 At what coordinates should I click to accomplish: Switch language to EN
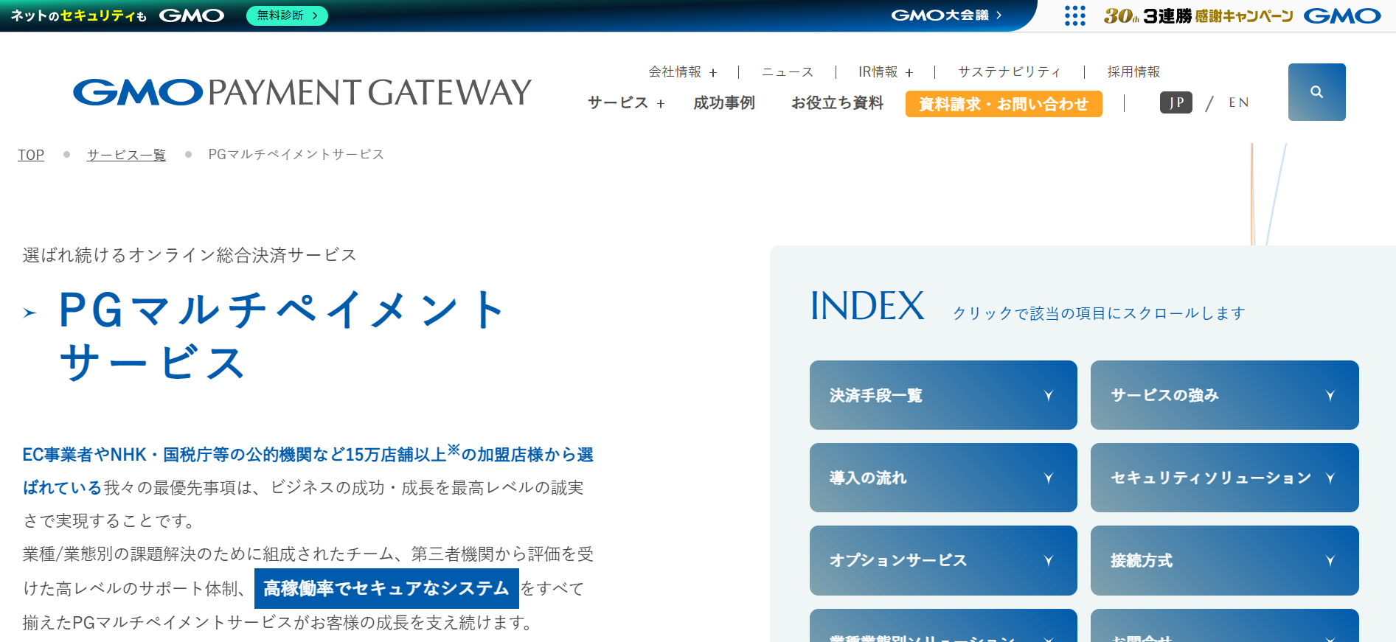pos(1238,102)
